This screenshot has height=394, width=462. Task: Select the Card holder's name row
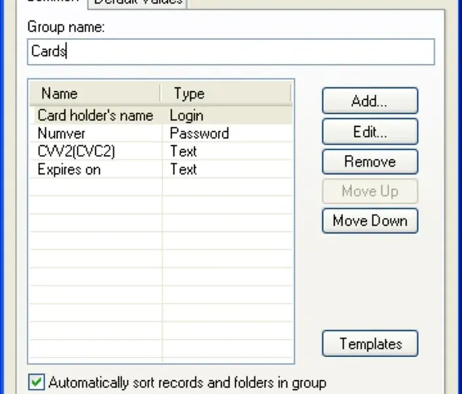pyautogui.click(x=94, y=116)
